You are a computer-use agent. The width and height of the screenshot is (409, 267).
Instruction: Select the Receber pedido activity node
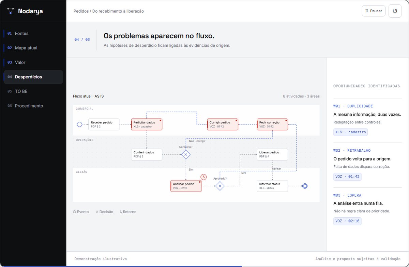coord(104,124)
